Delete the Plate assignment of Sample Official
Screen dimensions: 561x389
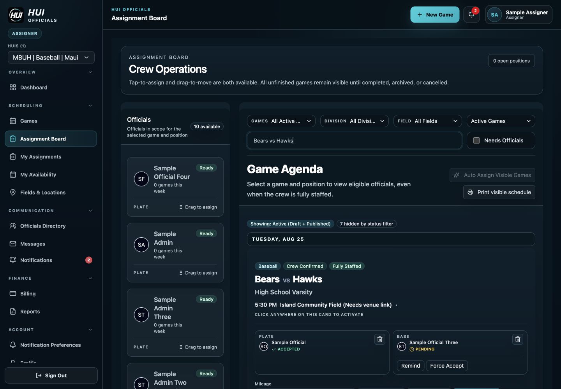point(380,339)
